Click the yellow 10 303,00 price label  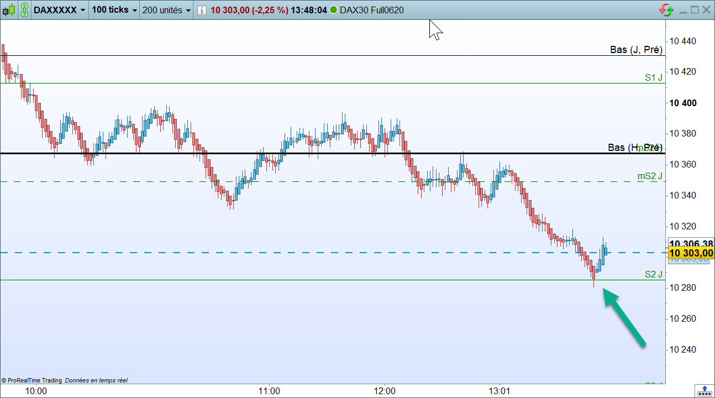[691, 253]
